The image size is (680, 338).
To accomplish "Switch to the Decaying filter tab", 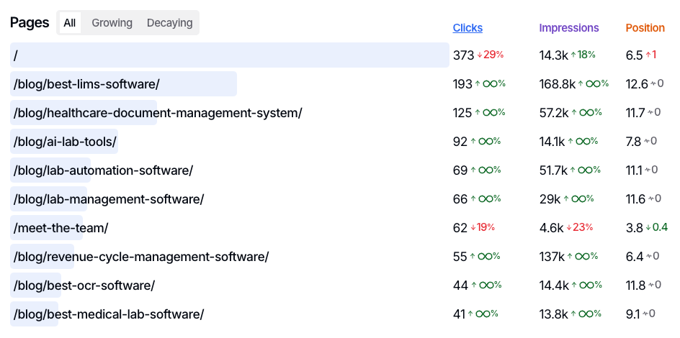I will coord(169,23).
